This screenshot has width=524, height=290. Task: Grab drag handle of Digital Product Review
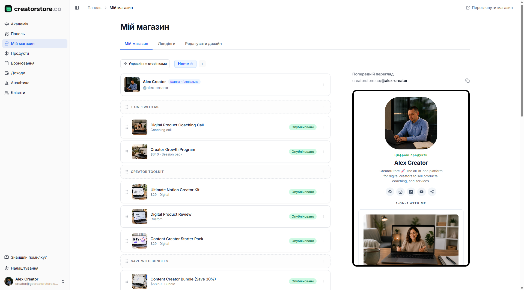[127, 216]
